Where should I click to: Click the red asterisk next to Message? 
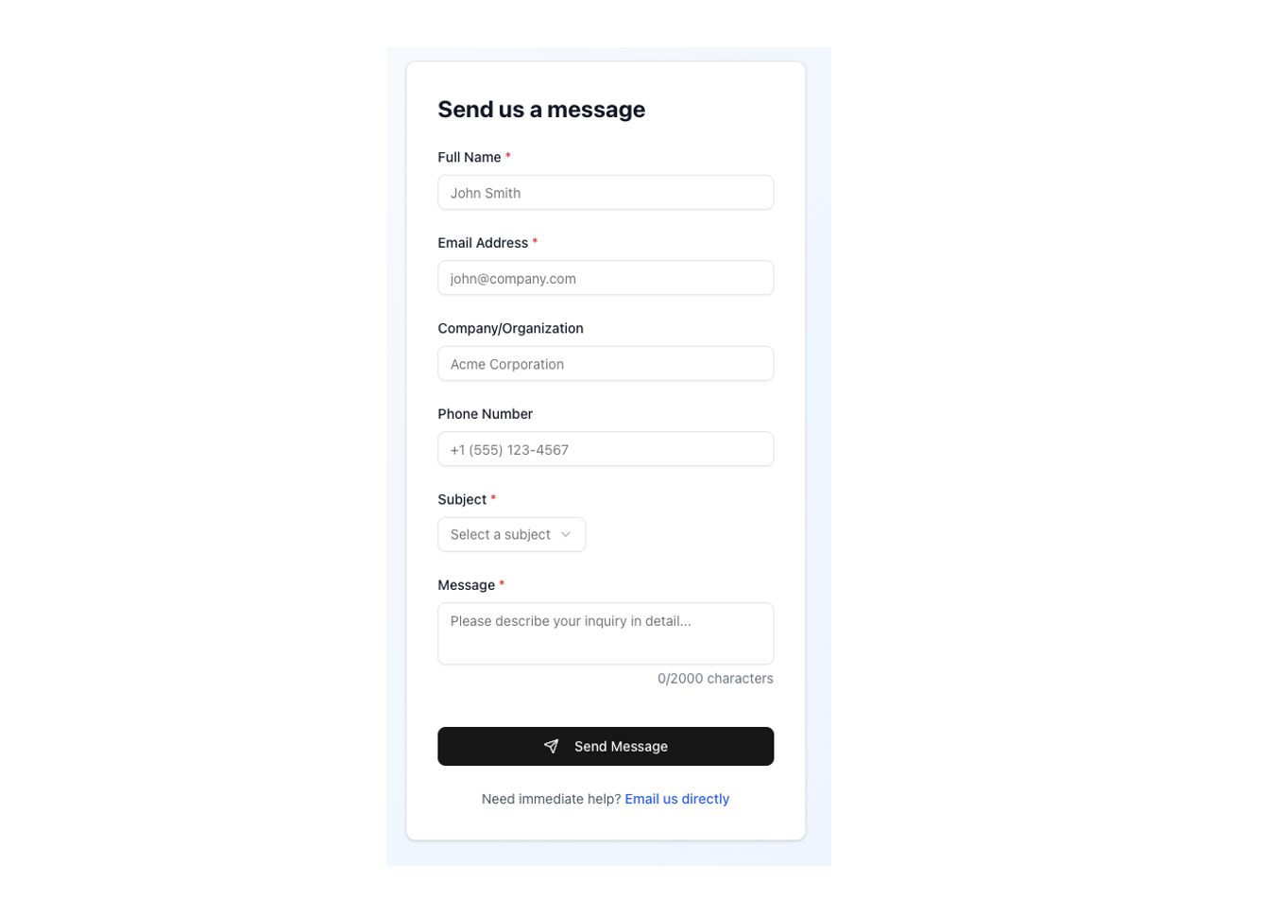tap(502, 584)
